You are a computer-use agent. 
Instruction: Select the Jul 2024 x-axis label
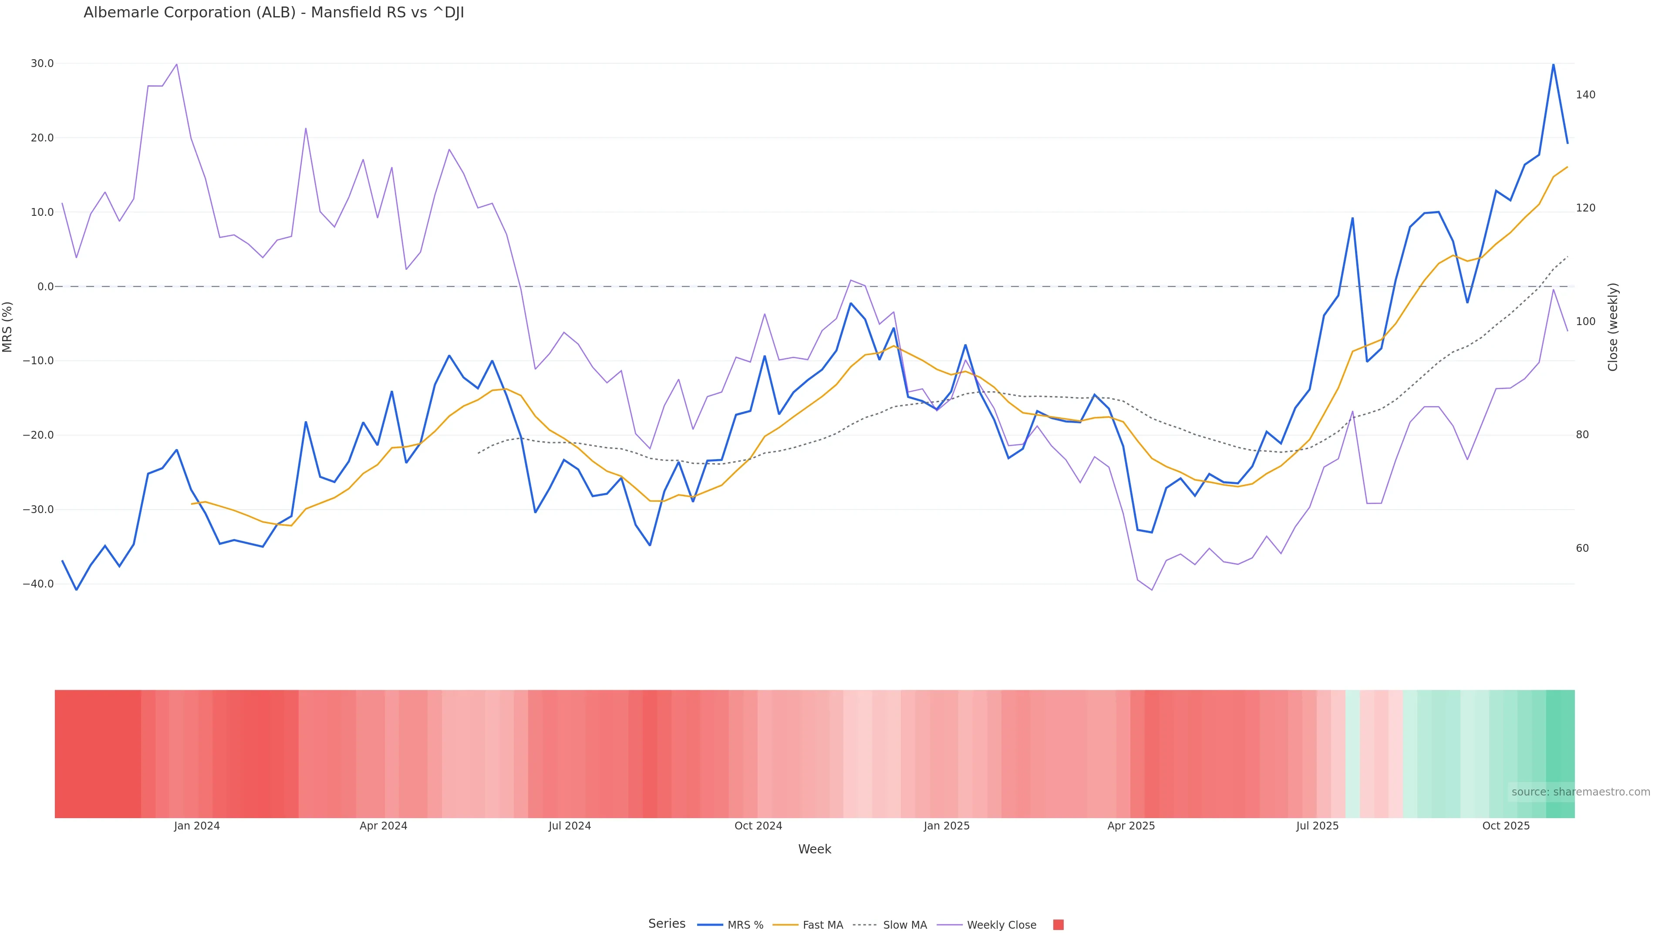point(569,826)
